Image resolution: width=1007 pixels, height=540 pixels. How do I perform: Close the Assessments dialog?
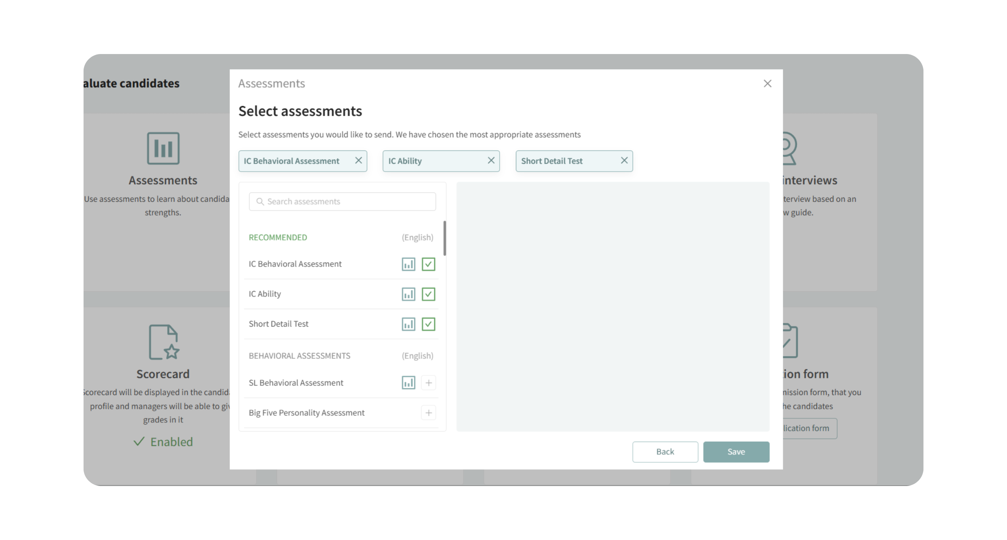[767, 84]
